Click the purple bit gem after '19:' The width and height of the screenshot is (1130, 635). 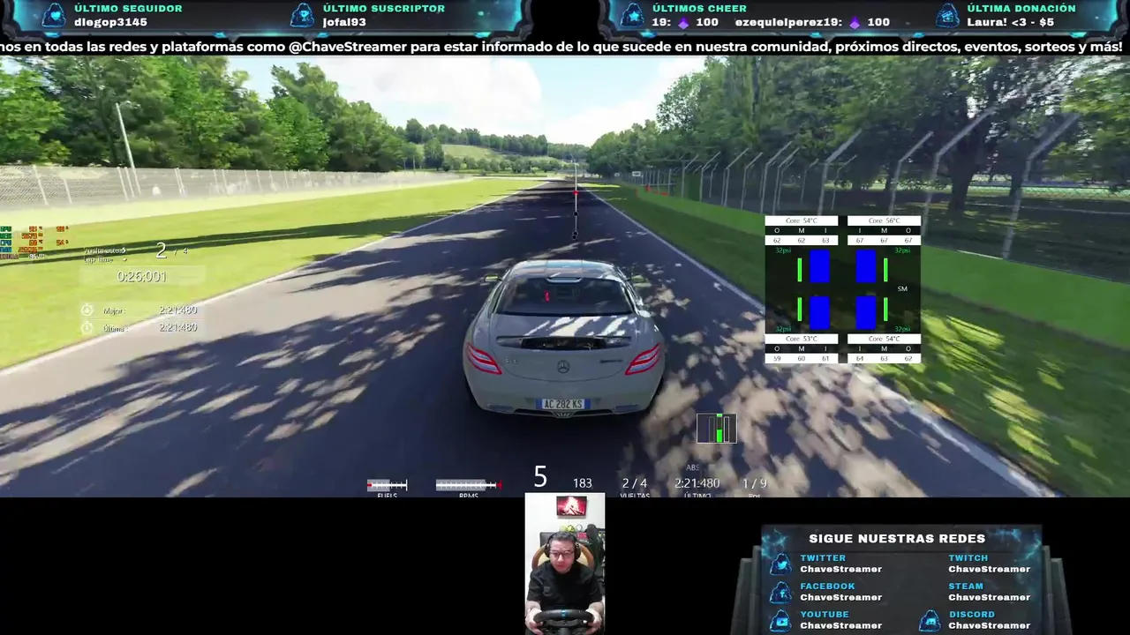[682, 23]
